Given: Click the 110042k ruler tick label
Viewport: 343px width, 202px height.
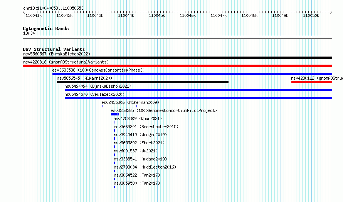Looking at the screenshot, I should (64, 15).
